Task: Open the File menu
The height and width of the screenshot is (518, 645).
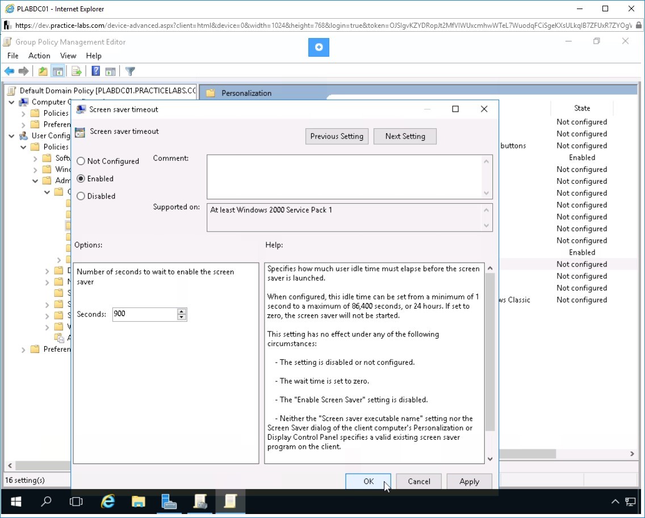Action: tap(12, 56)
